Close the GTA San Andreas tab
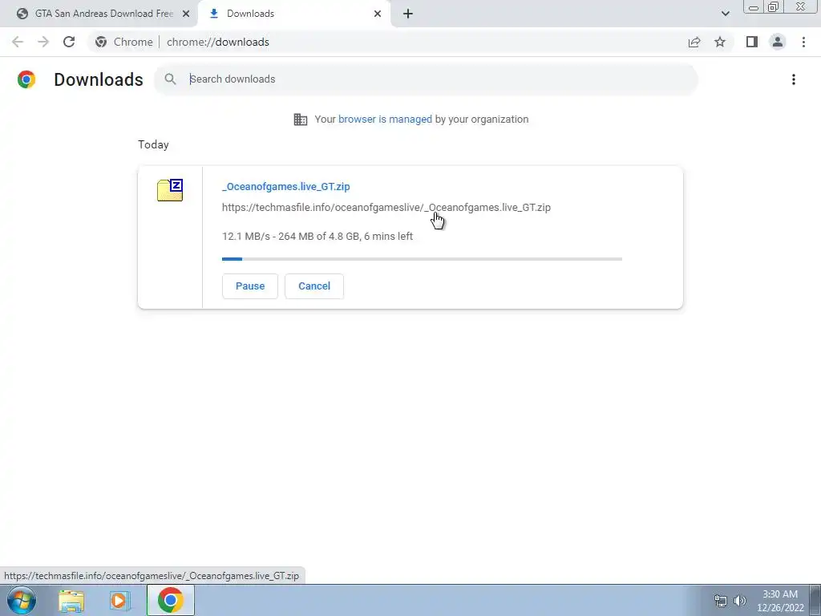Screen dimensions: 821x616 tap(186, 14)
